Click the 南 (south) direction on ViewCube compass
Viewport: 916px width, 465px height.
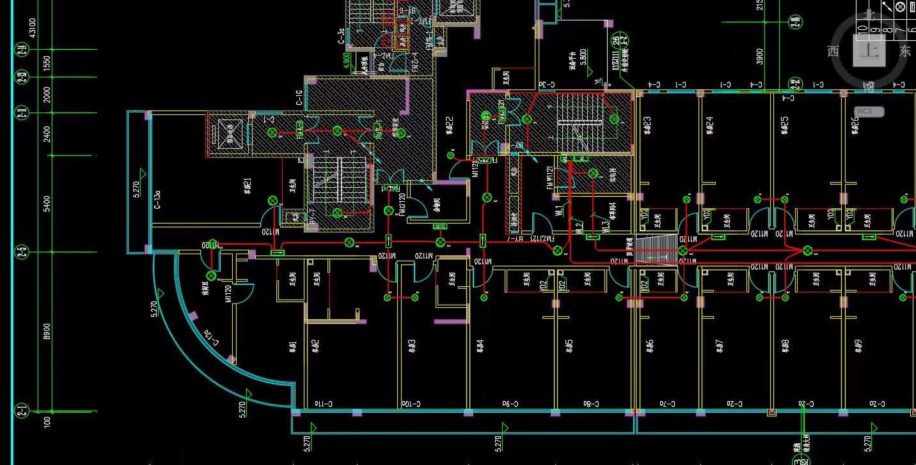click(x=869, y=85)
